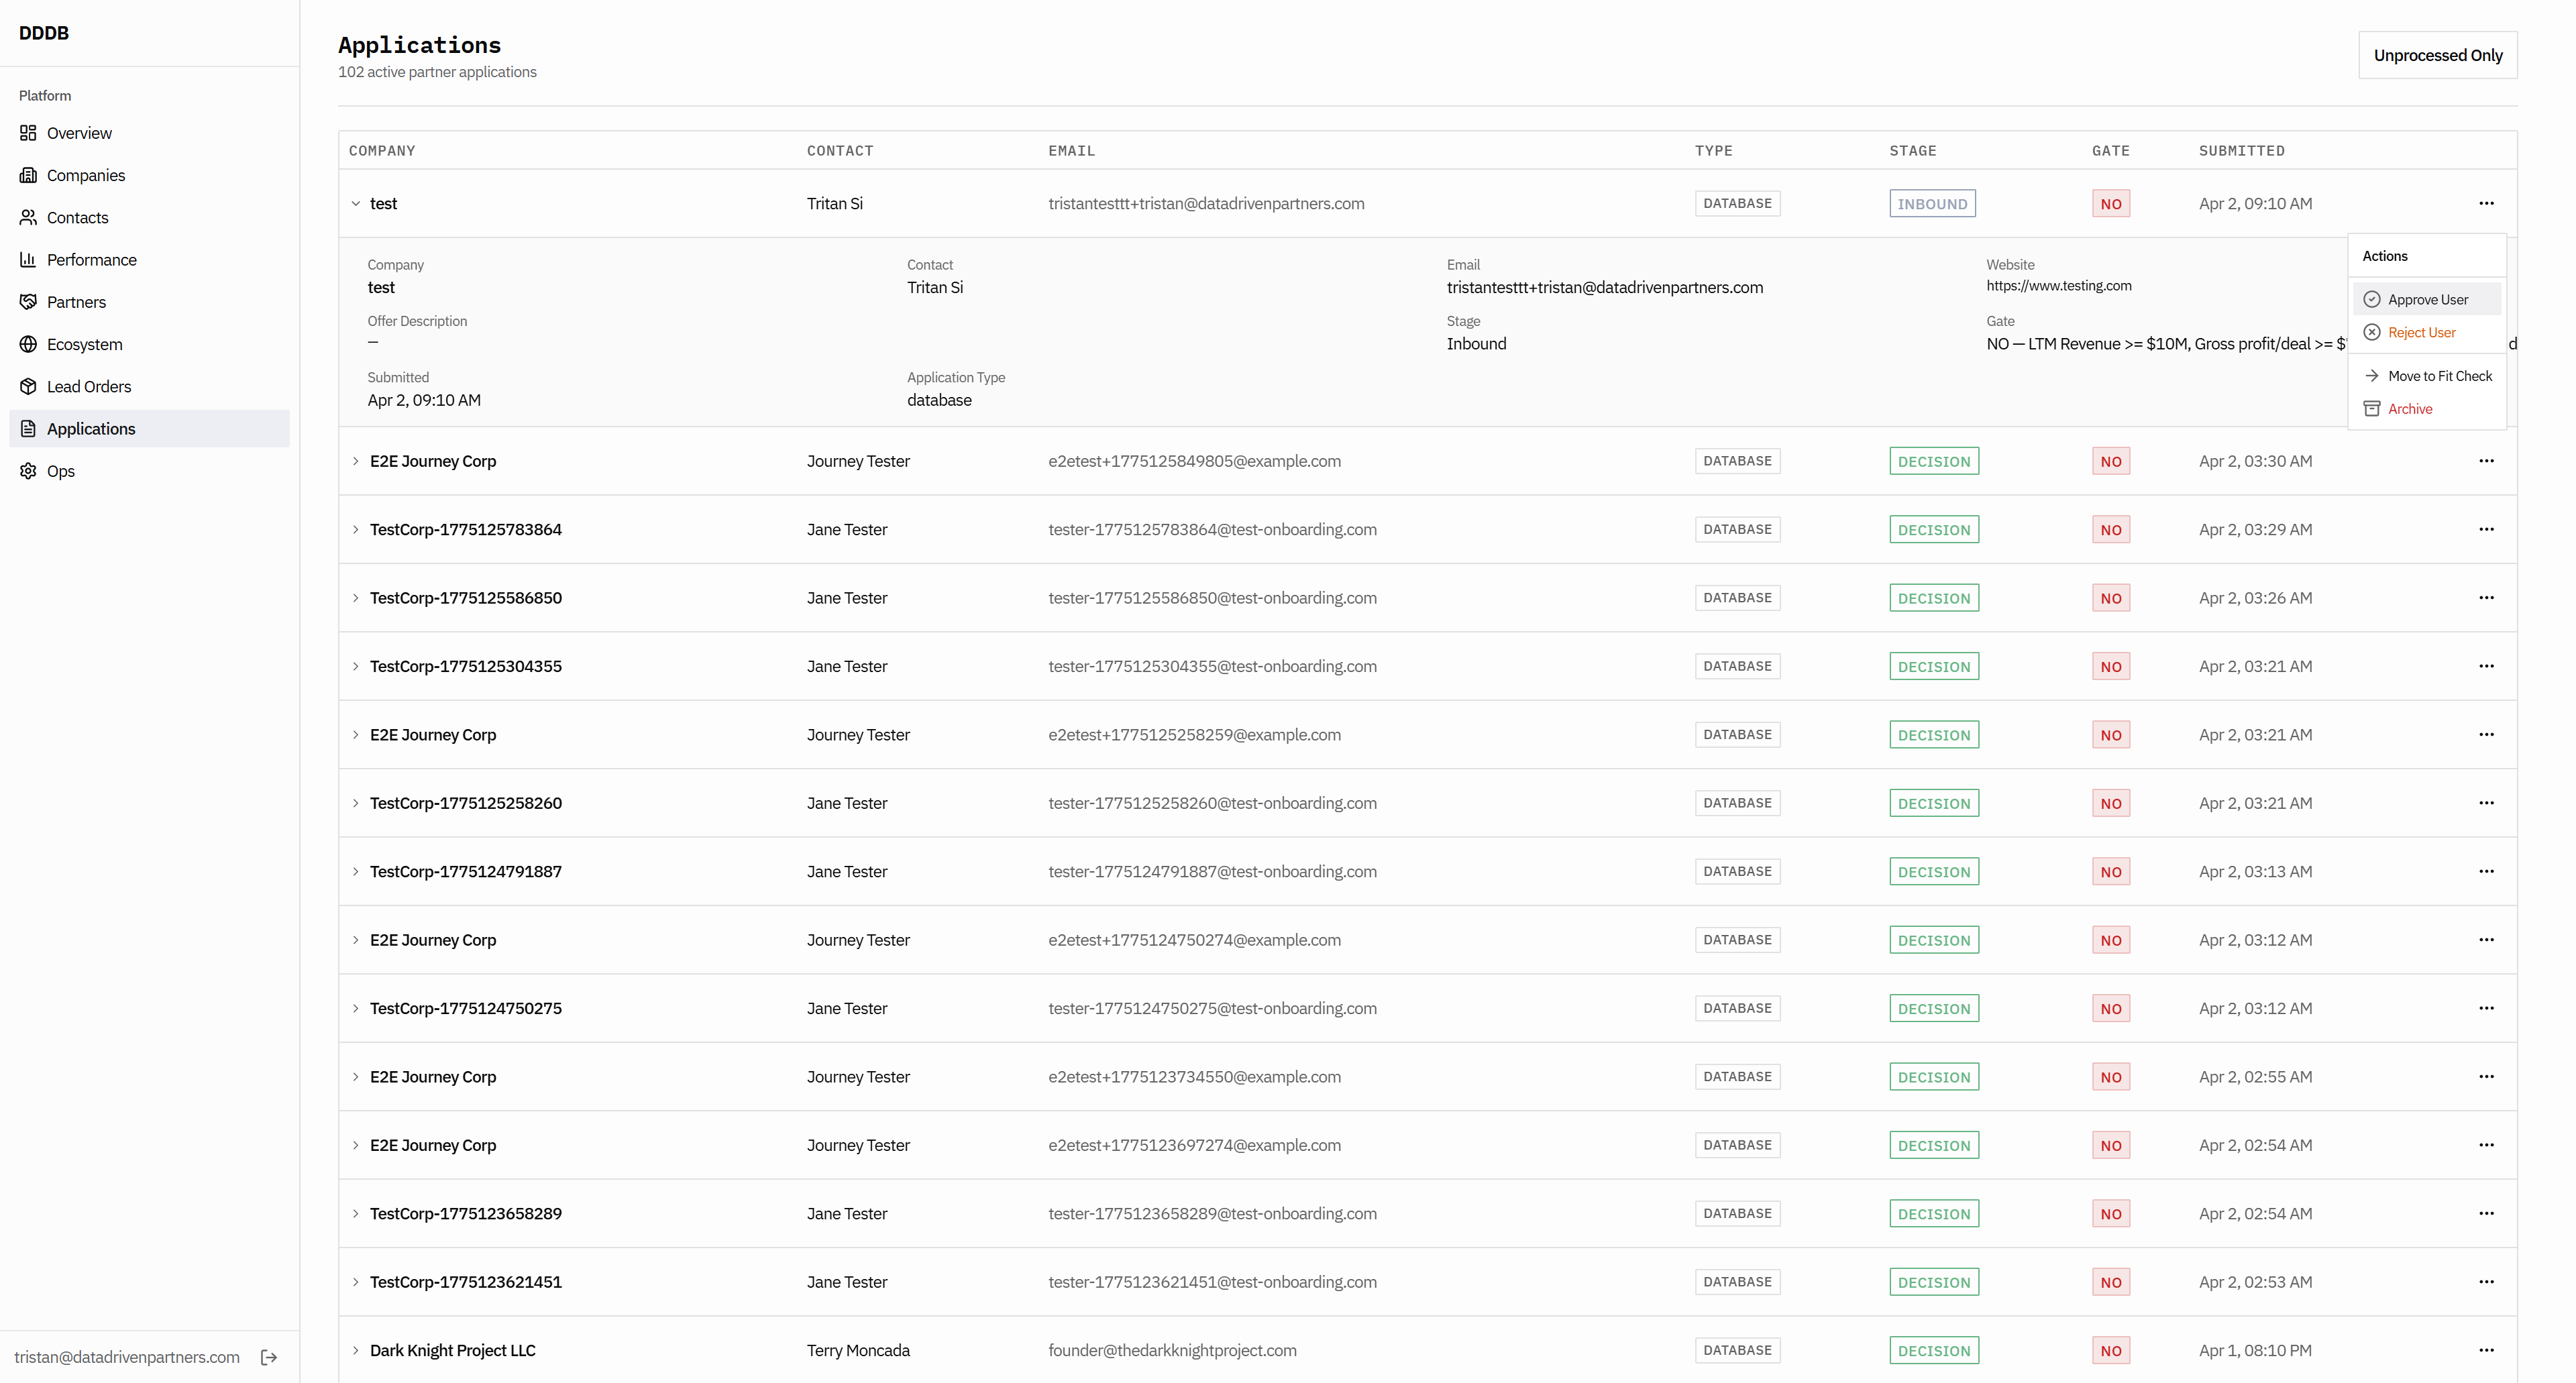Click the logout icon beside user email
Image resolution: width=2576 pixels, height=1383 pixels.
[269, 1357]
